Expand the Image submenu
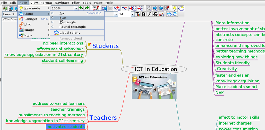The height and width of the screenshot is (130, 265). [x=34, y=30]
